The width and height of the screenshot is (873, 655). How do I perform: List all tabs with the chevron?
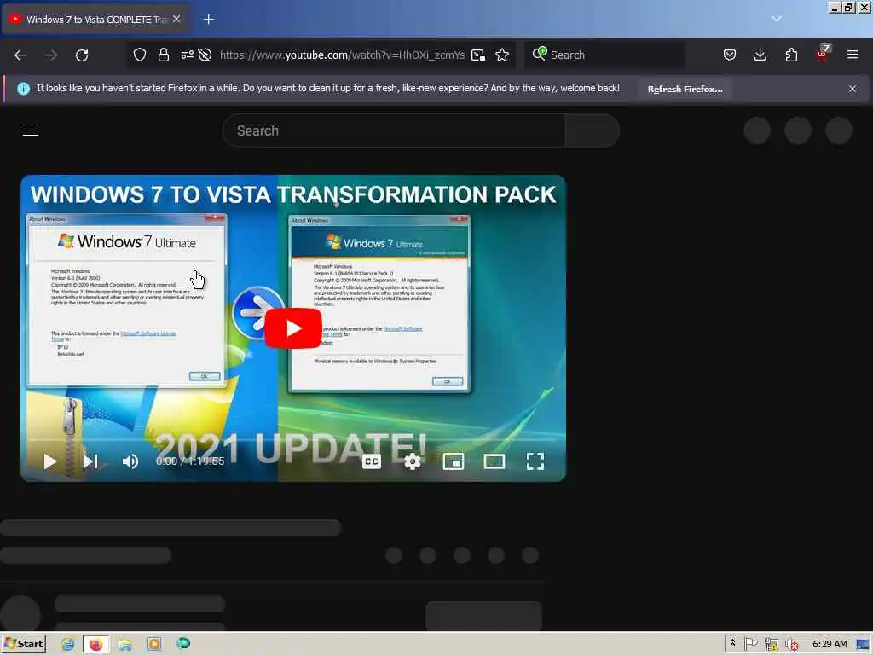[776, 19]
